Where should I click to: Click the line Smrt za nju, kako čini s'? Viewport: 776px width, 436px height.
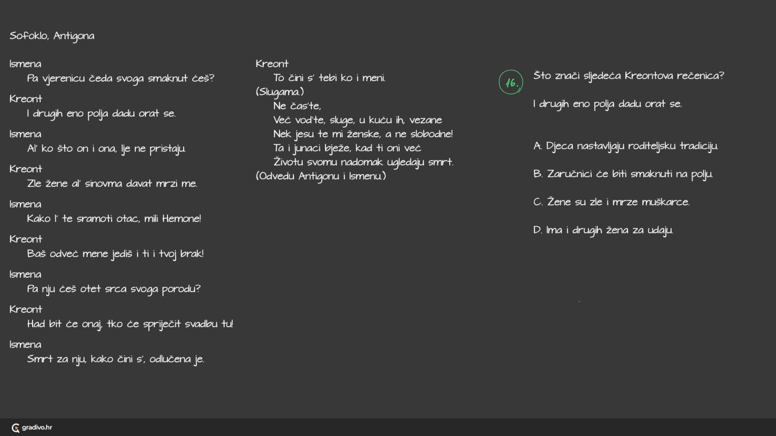click(x=116, y=359)
